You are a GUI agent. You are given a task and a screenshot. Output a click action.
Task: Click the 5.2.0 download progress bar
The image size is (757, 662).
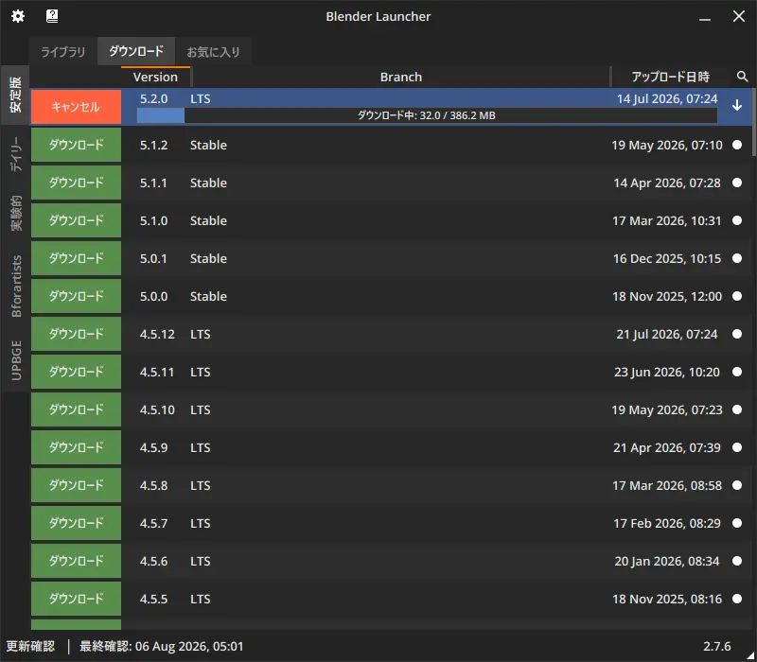(428, 115)
